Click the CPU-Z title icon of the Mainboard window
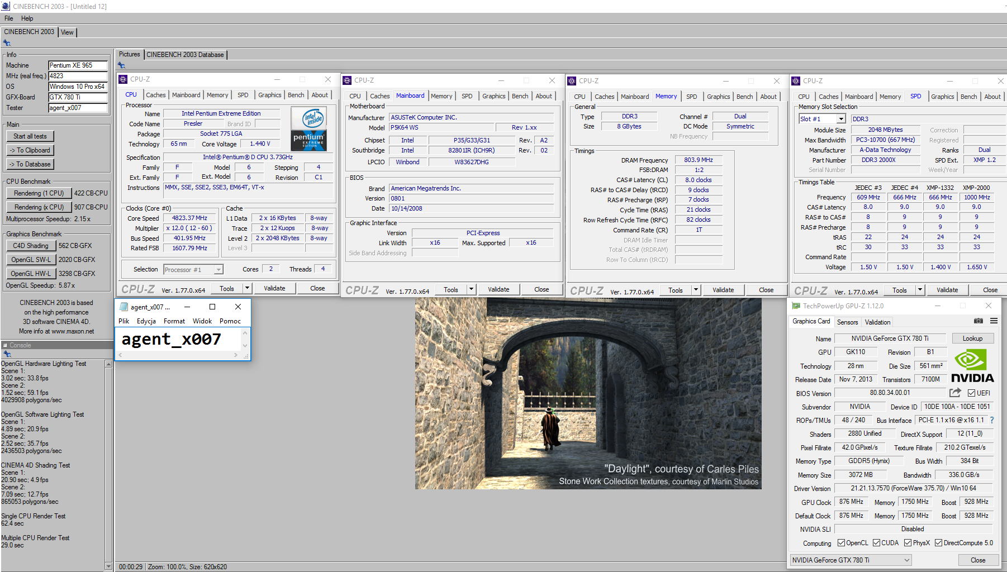 point(347,80)
